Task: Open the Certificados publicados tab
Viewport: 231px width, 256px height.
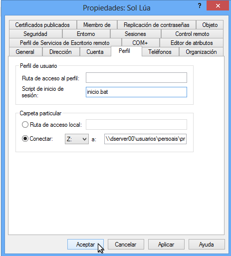Action: coord(43,25)
